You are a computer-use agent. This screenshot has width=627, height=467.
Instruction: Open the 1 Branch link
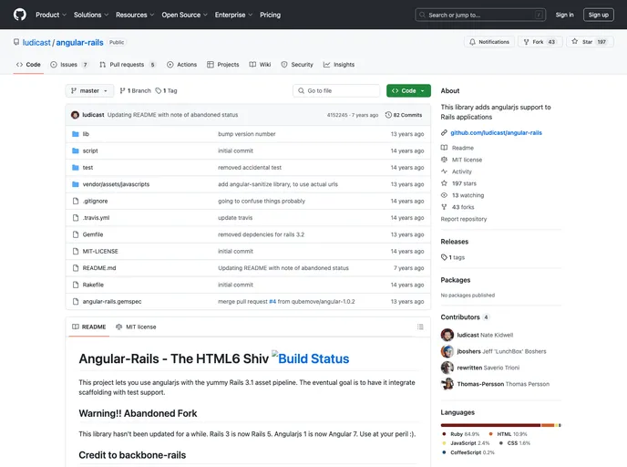point(135,91)
